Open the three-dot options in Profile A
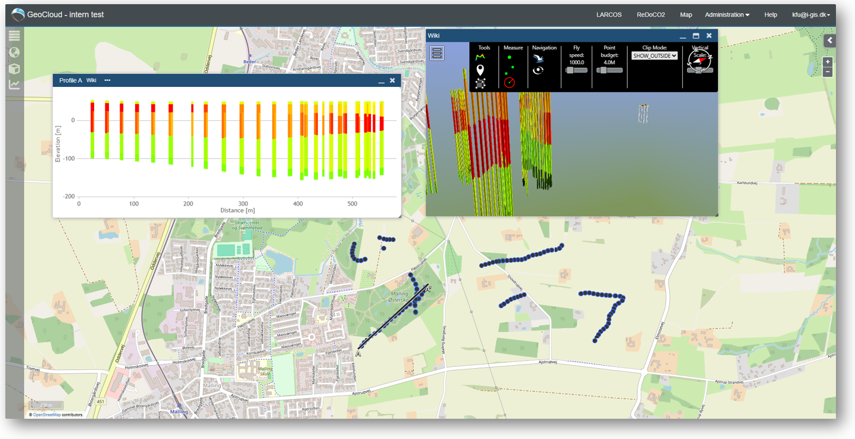 [x=107, y=80]
